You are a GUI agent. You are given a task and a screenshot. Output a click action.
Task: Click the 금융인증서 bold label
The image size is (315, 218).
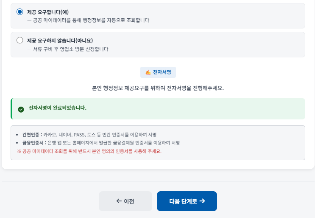(x=33, y=143)
